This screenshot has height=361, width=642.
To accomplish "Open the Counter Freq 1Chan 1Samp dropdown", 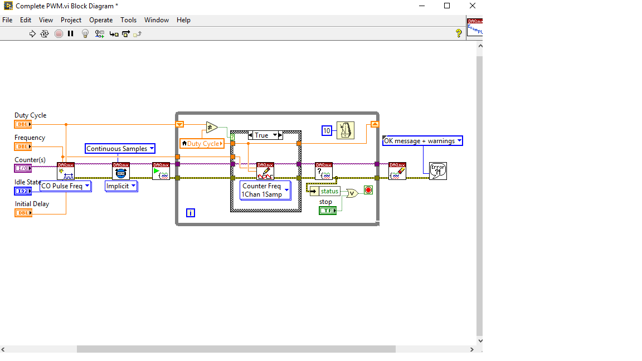I will coord(286,191).
